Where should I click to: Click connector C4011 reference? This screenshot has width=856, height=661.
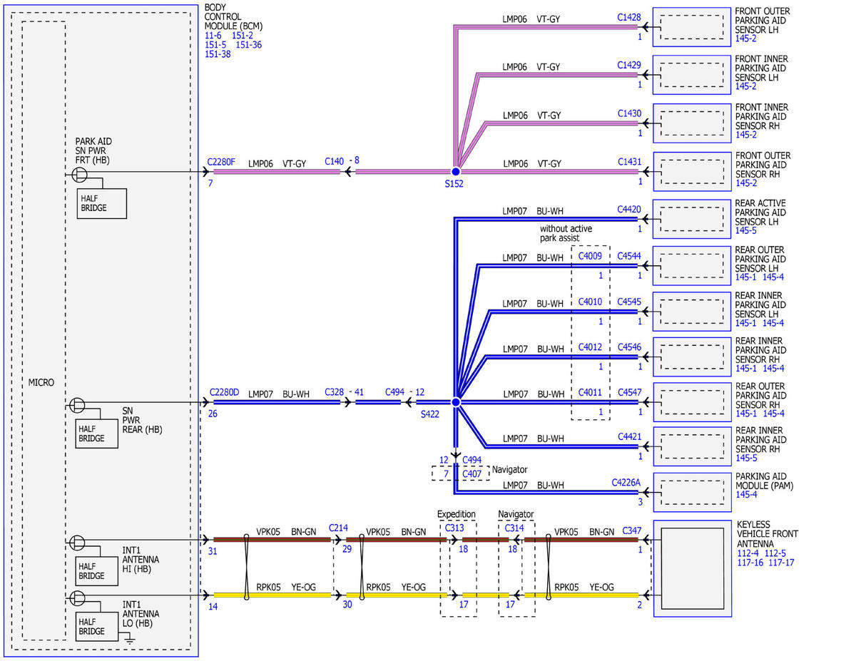click(x=590, y=392)
